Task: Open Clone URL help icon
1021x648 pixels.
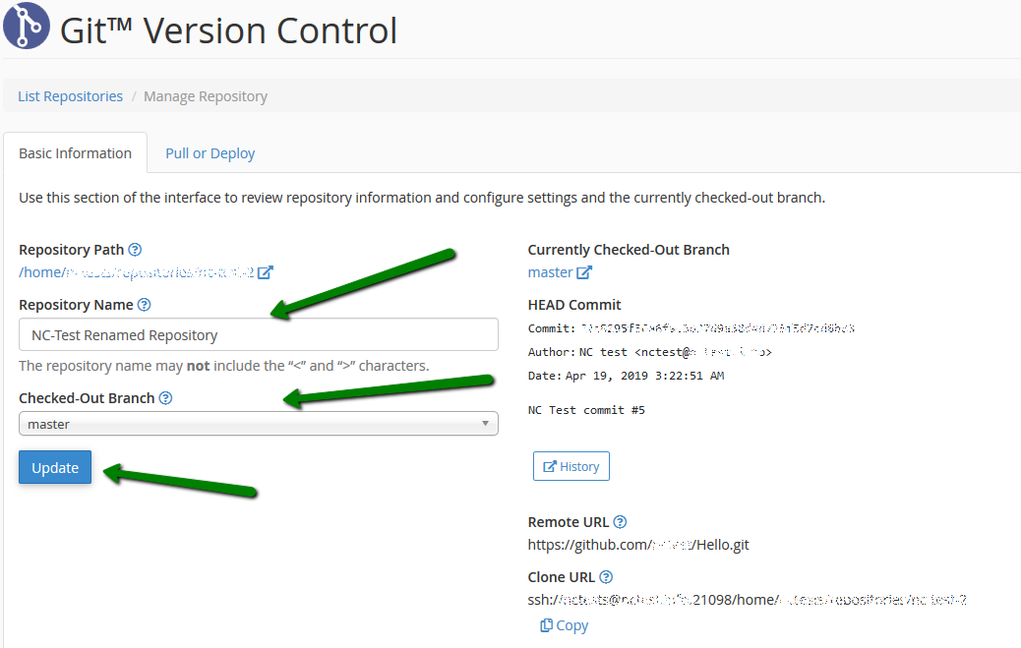Action: point(606,577)
